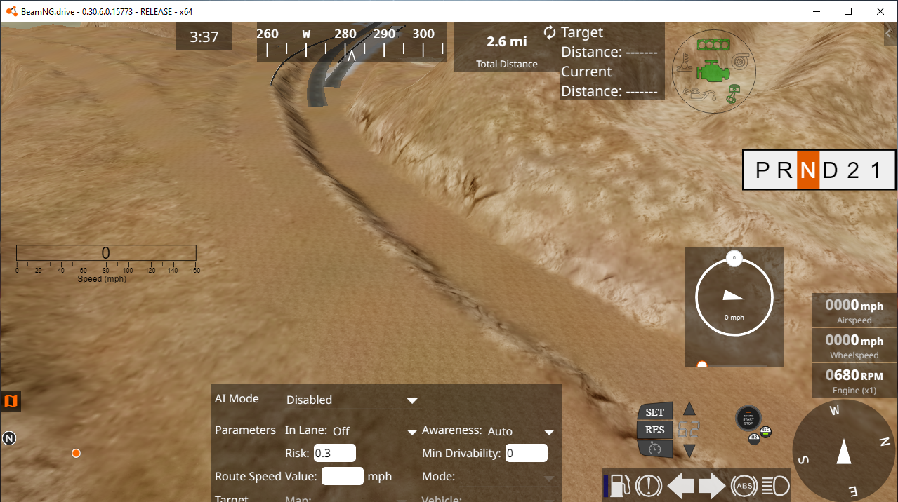The image size is (898, 502).
Task: Click the digital 62 cruise speed display
Action: tap(689, 430)
